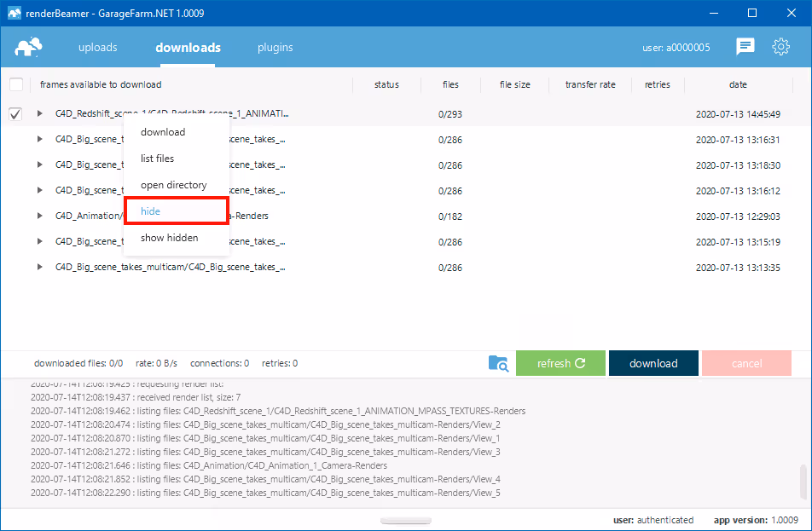
Task: Click the status column header
Action: (x=386, y=84)
